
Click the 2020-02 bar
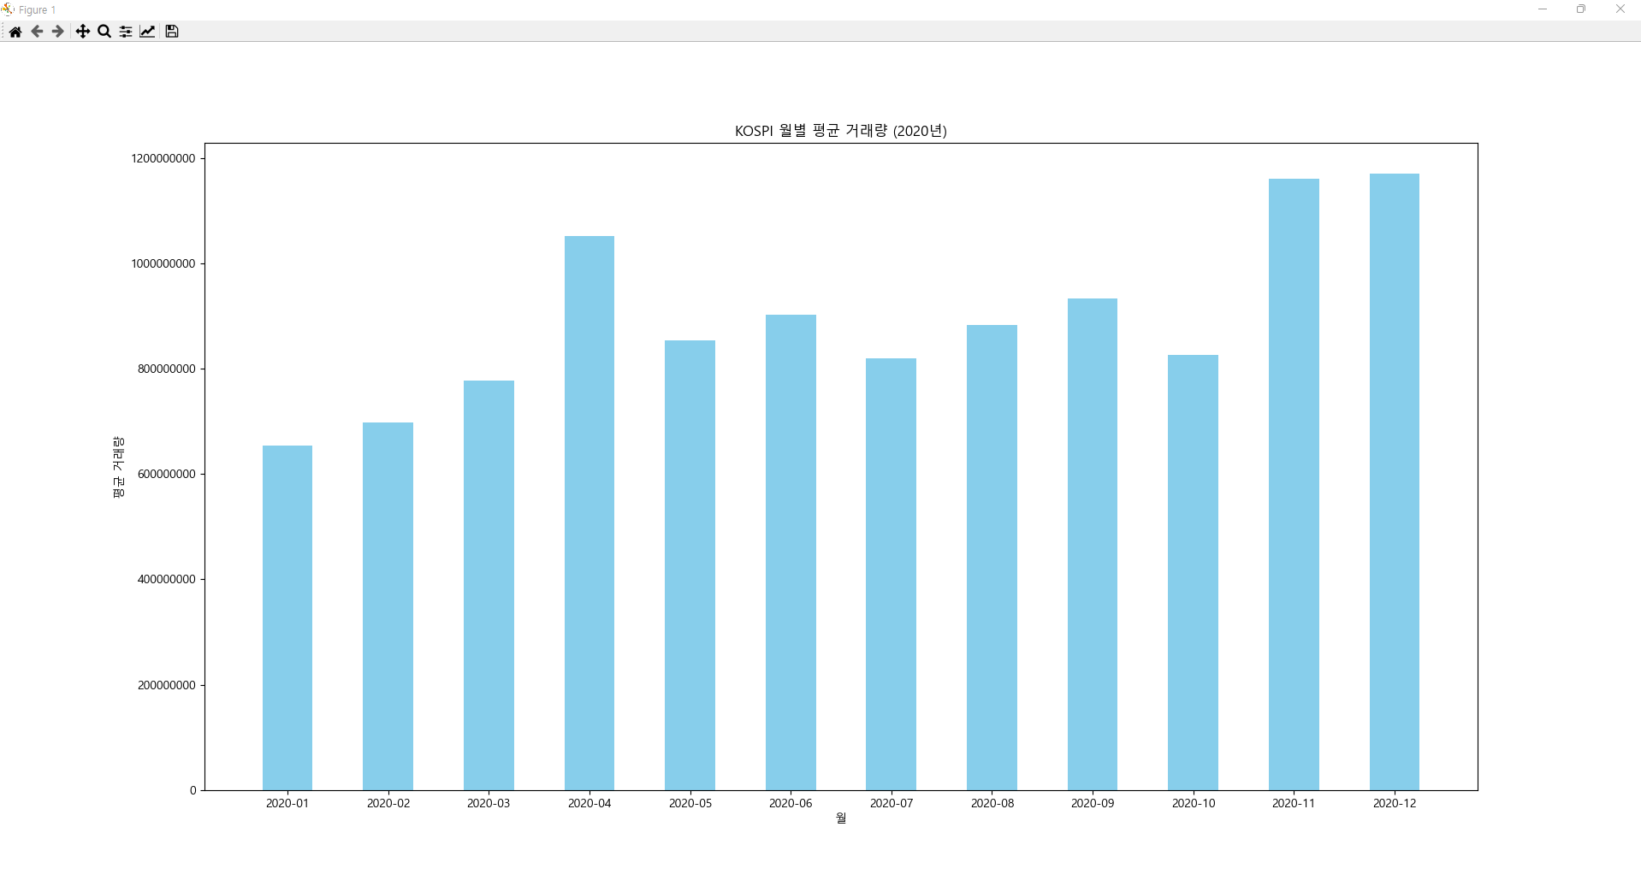point(388,606)
